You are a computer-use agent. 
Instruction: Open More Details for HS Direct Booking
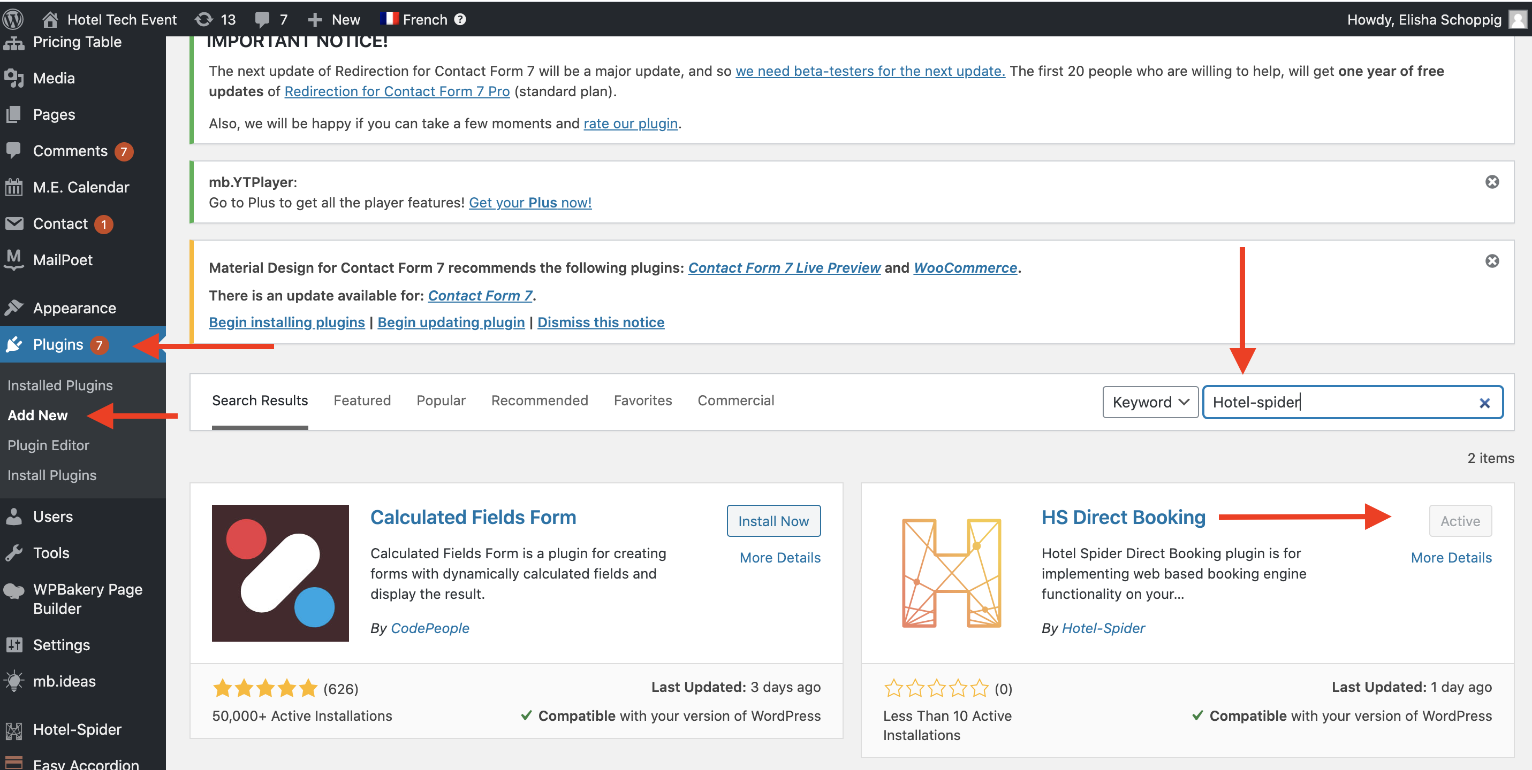[x=1451, y=557]
